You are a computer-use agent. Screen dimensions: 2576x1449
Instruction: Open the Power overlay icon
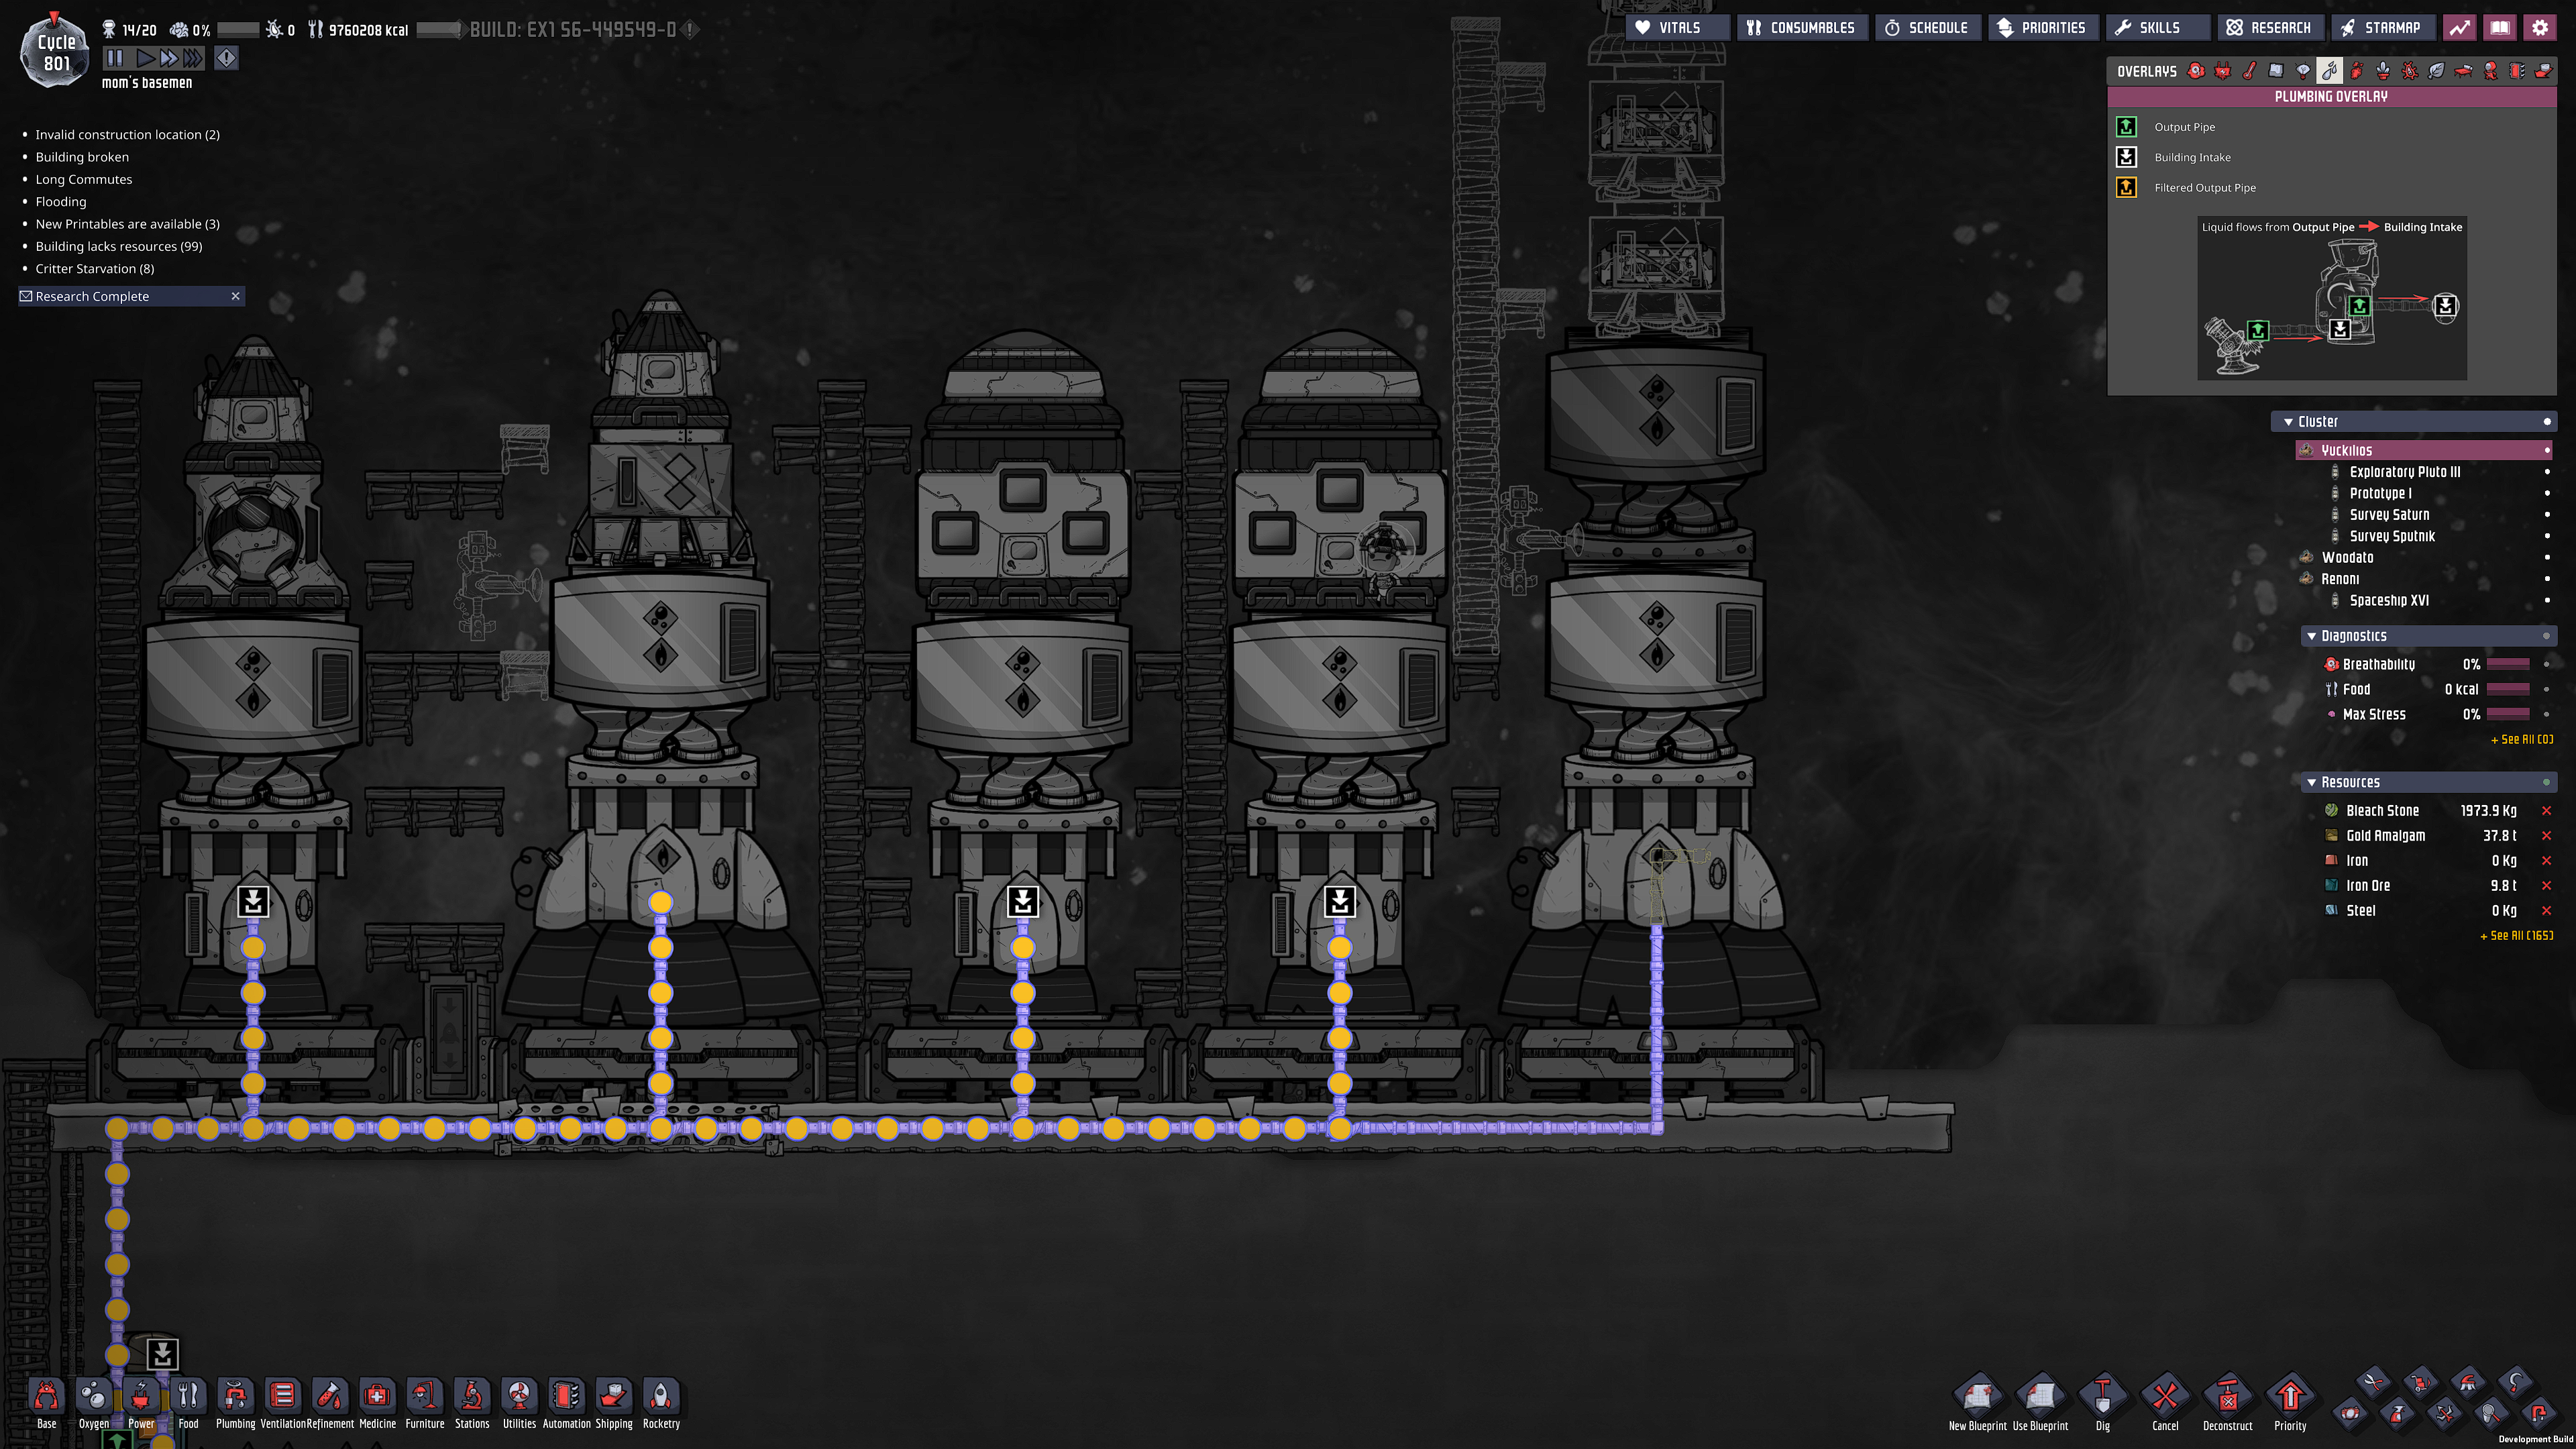click(x=2222, y=71)
